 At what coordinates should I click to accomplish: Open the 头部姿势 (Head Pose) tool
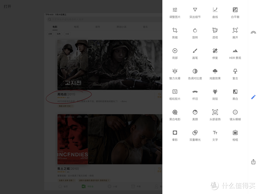click(215, 115)
